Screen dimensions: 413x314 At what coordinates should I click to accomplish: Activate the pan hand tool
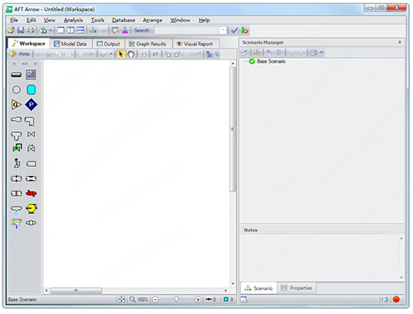(131, 54)
